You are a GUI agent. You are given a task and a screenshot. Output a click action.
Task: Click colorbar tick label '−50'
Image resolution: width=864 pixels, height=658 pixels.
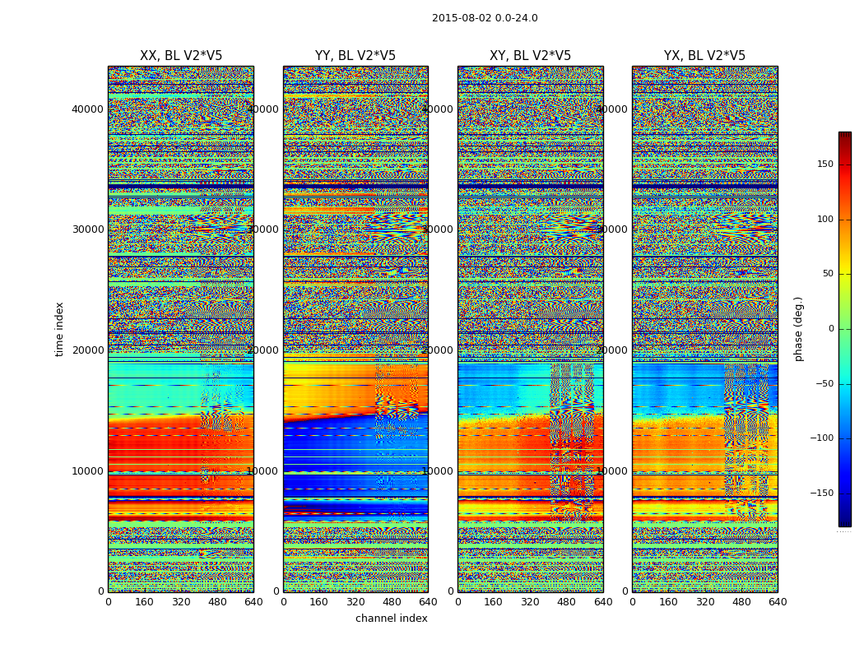(825, 384)
